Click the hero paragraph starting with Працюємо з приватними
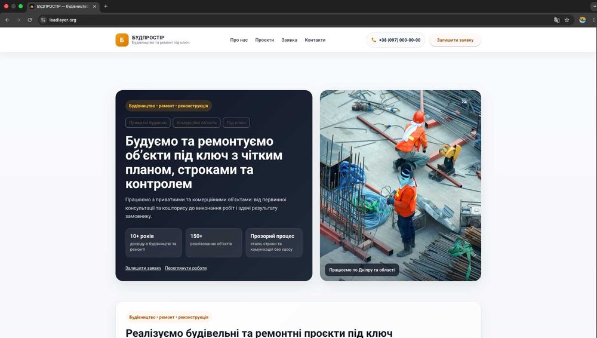 tap(205, 208)
